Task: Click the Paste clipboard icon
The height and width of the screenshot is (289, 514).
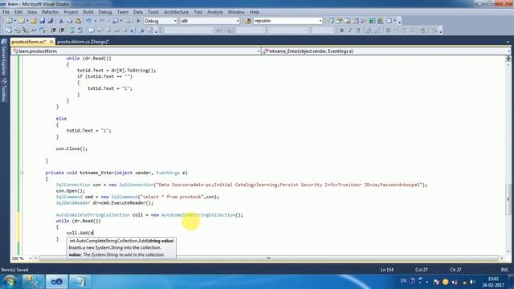Action: tap(78, 21)
